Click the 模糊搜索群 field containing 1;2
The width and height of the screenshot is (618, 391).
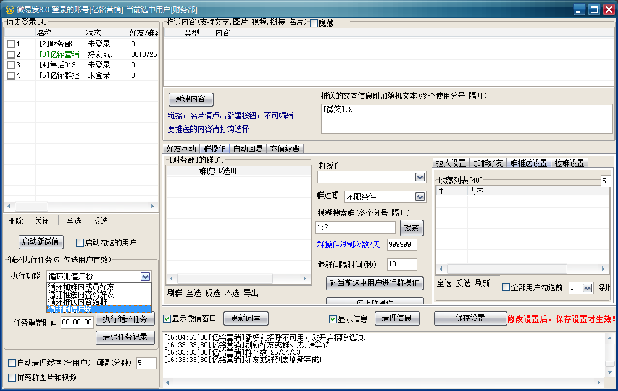(356, 228)
